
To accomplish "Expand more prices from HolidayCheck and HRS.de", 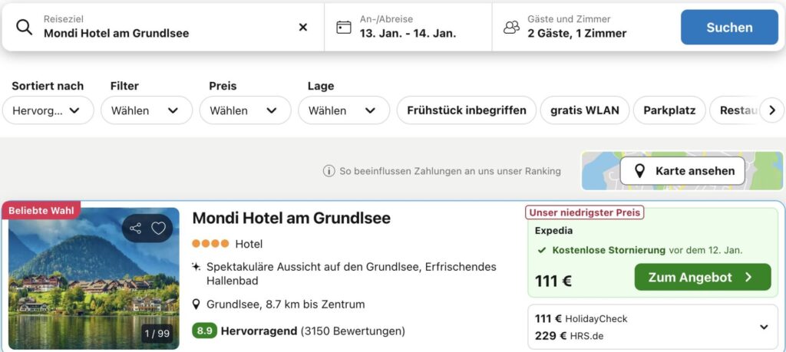I will pos(763,327).
